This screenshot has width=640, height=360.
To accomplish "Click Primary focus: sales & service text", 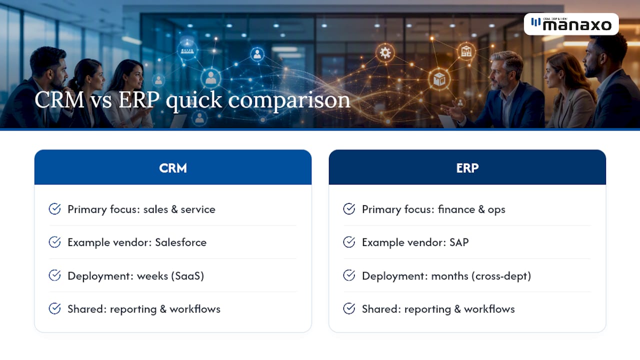I will 141,209.
